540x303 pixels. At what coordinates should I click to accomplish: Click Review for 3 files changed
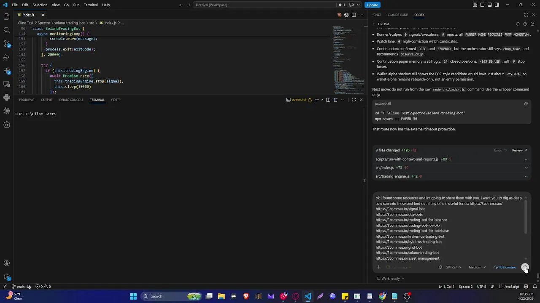click(519, 150)
